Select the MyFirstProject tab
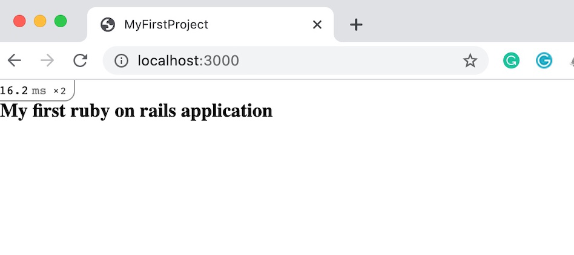This screenshot has width=574, height=255. [x=182, y=25]
